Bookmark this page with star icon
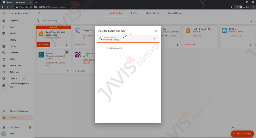The height and width of the screenshot is (138, 256). click(231, 7)
